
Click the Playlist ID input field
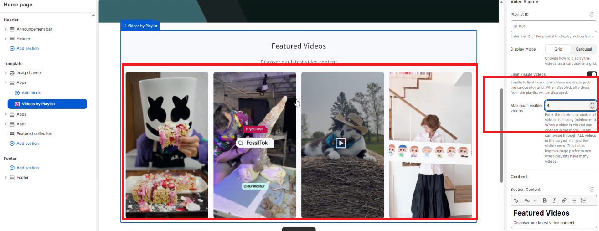tap(553, 26)
